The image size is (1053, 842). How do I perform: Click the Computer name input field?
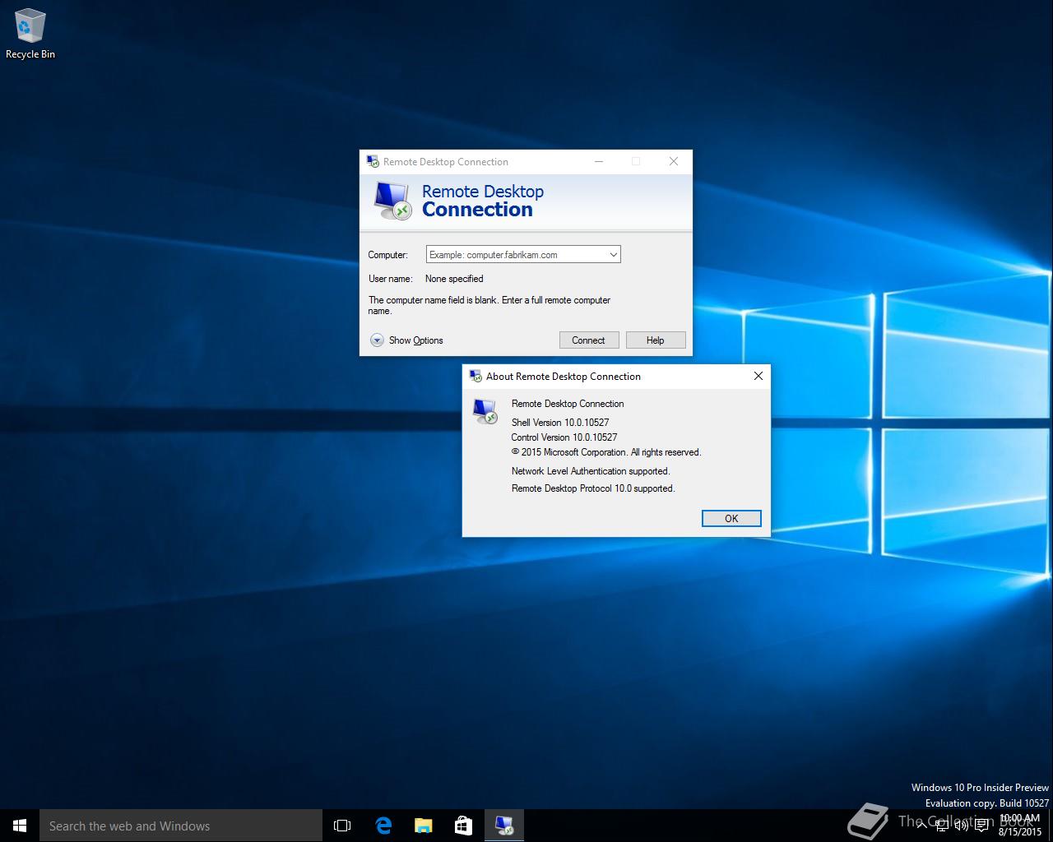[x=523, y=255]
